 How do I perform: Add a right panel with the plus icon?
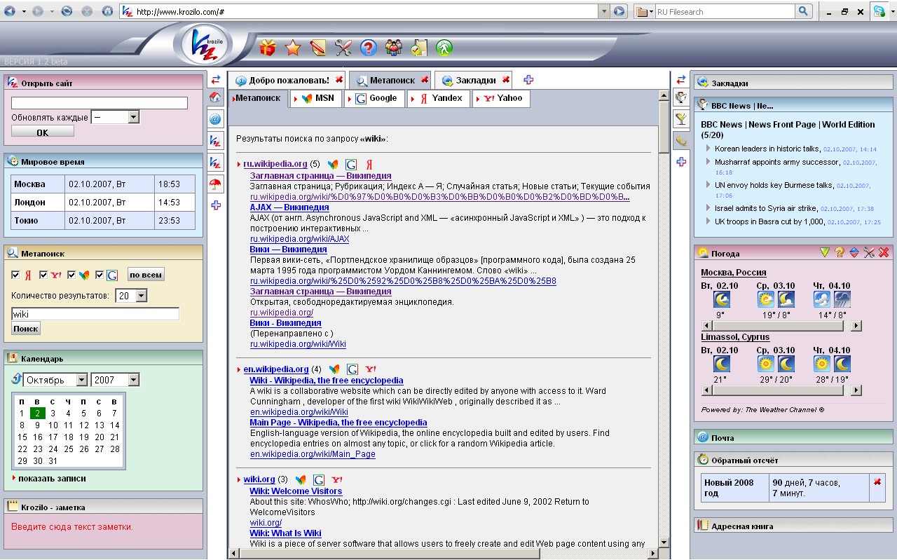680,162
